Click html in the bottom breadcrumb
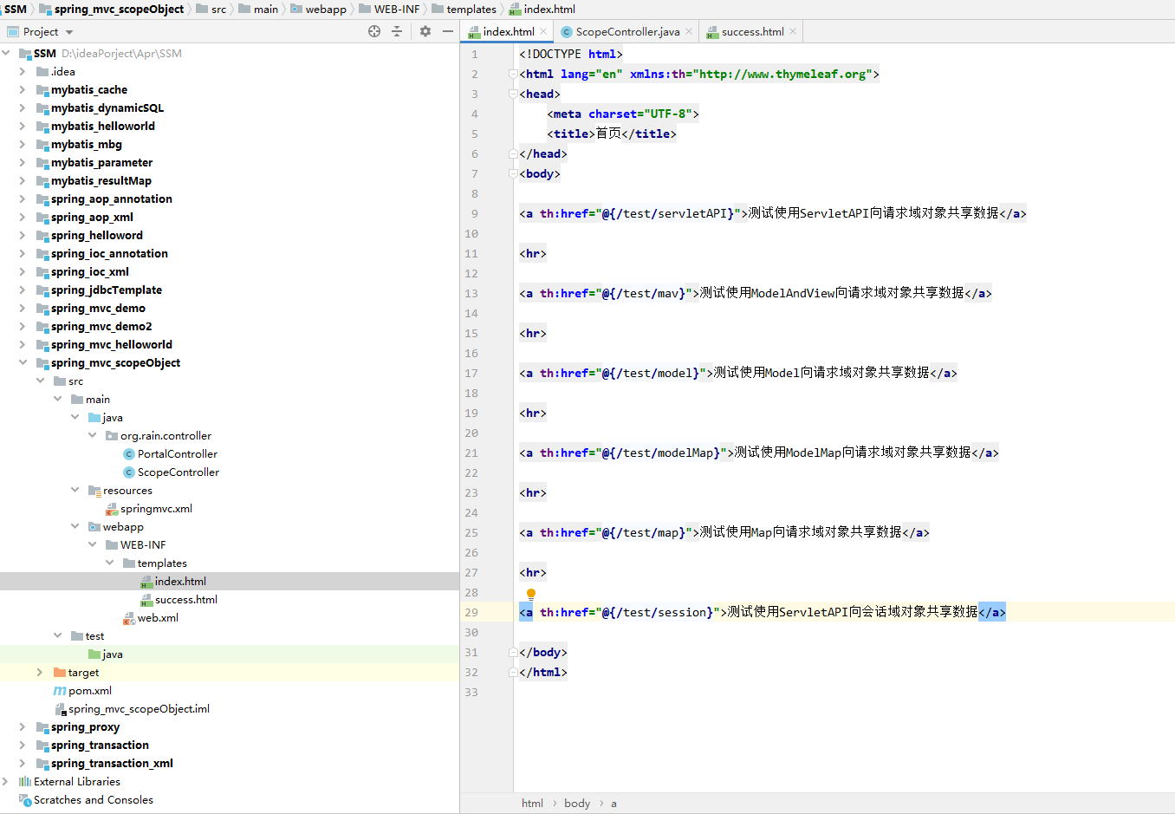Image resolution: width=1175 pixels, height=814 pixels. point(532,804)
